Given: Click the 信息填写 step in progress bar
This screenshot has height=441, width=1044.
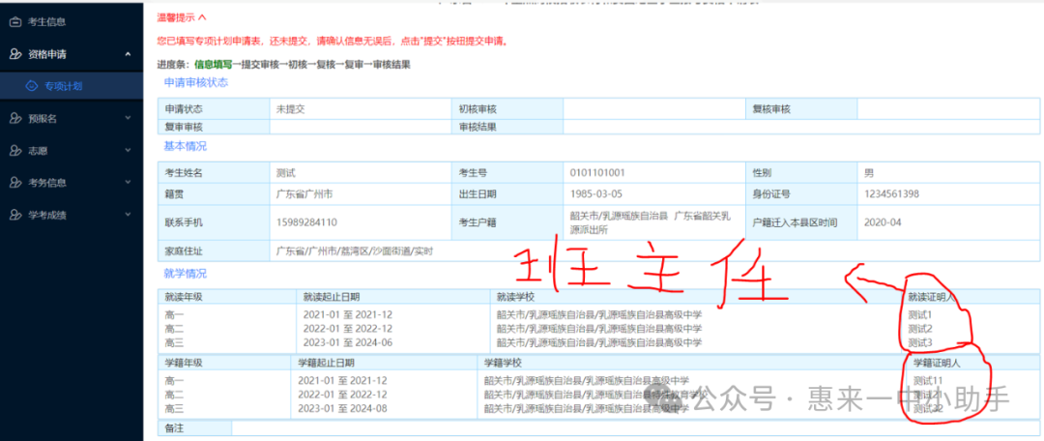Looking at the screenshot, I should (213, 65).
